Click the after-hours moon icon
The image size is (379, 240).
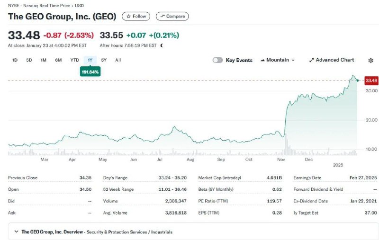[162, 45]
